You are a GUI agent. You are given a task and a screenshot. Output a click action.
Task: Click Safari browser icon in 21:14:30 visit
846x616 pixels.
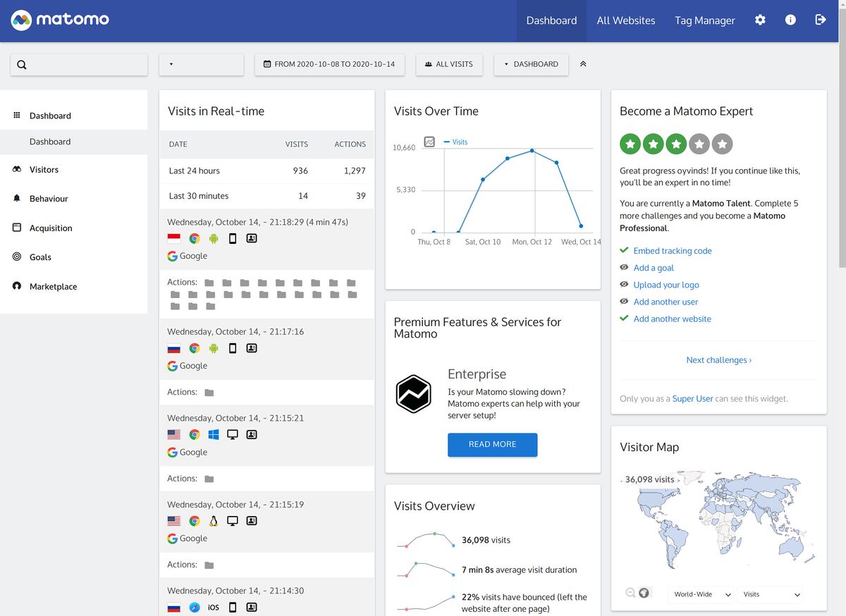click(194, 607)
